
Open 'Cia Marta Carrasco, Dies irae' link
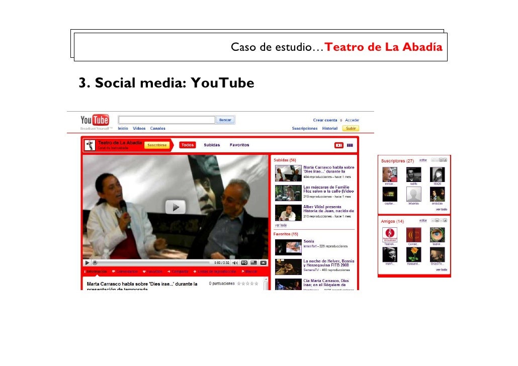click(x=326, y=283)
